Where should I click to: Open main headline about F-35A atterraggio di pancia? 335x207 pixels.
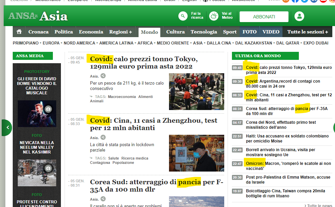point(157,186)
